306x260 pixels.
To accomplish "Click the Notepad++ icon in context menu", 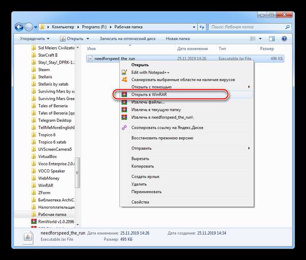I will coord(124,72).
